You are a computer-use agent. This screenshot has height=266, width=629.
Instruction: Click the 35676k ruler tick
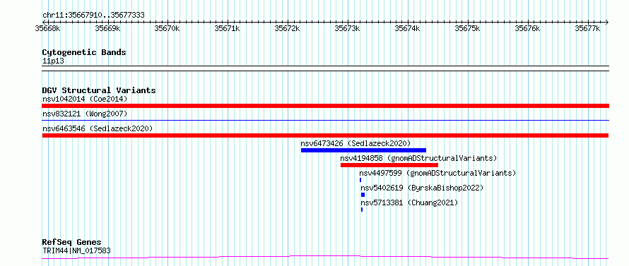(x=528, y=28)
